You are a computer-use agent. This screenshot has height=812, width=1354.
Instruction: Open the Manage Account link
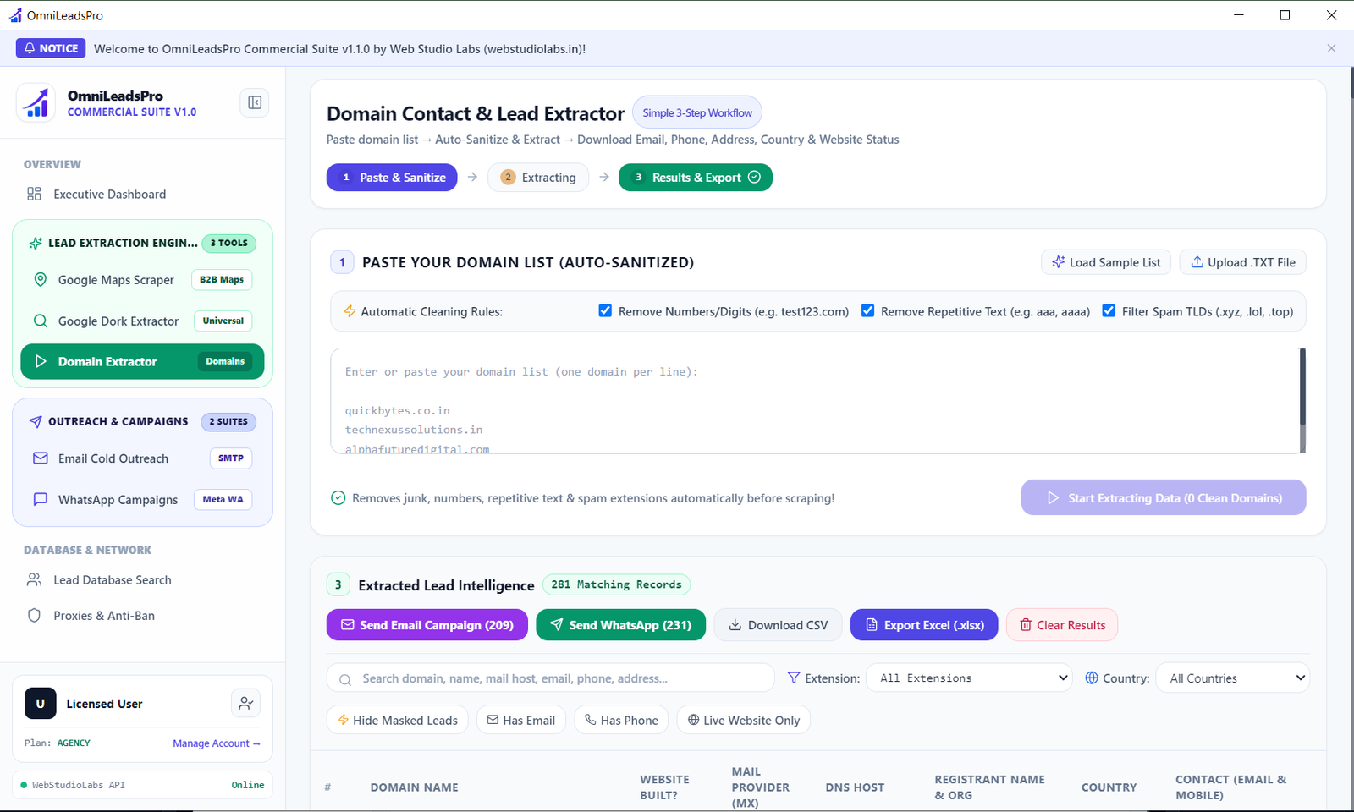coord(217,743)
